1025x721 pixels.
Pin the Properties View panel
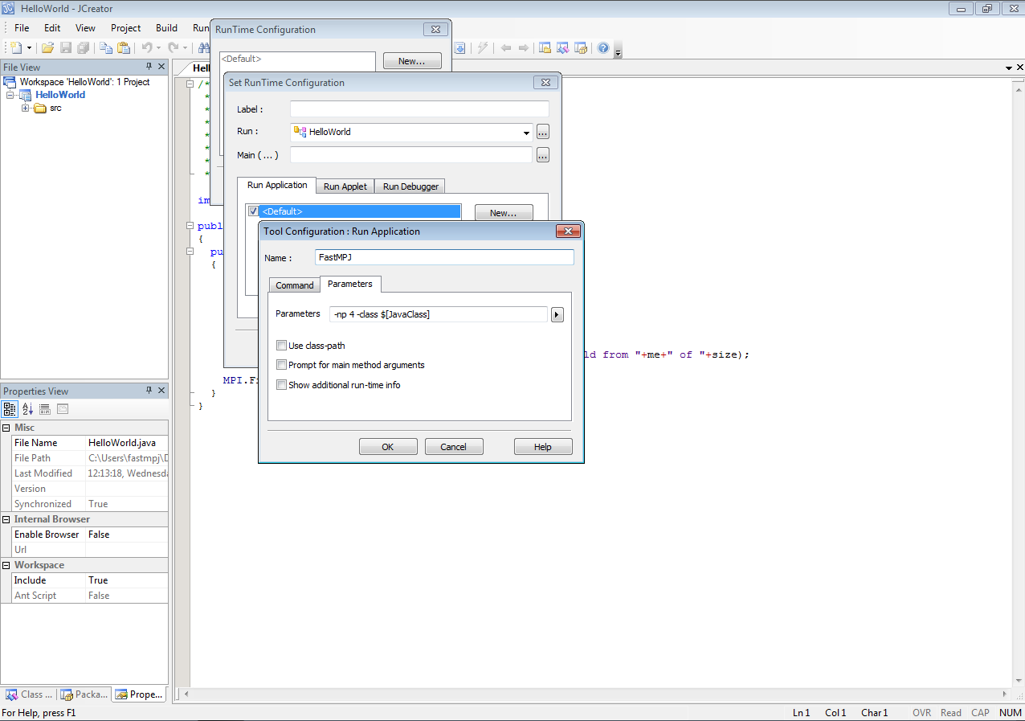coord(149,391)
